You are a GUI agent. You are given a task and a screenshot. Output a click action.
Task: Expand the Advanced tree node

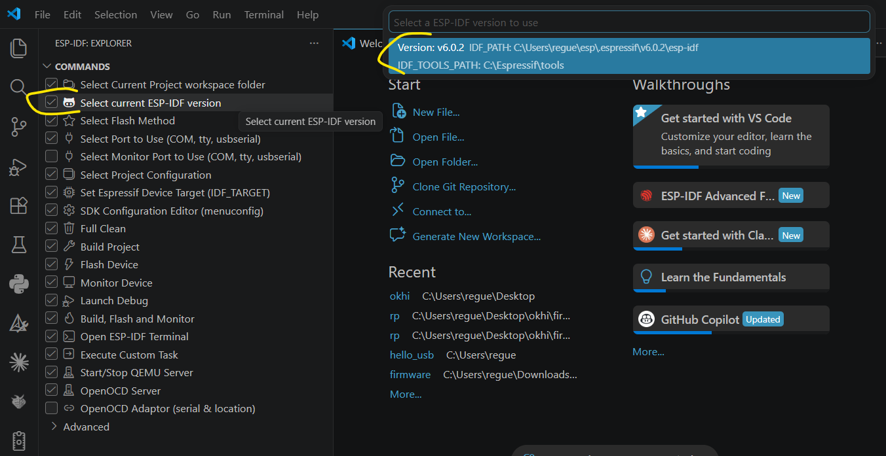tap(54, 427)
